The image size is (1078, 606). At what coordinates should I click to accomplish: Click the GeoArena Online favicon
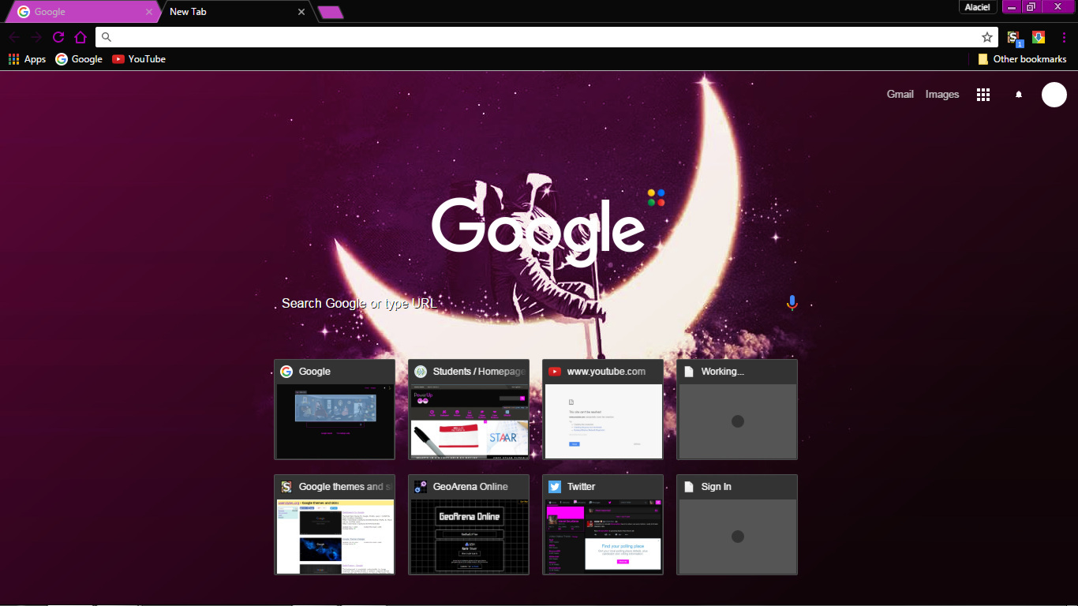coord(421,487)
